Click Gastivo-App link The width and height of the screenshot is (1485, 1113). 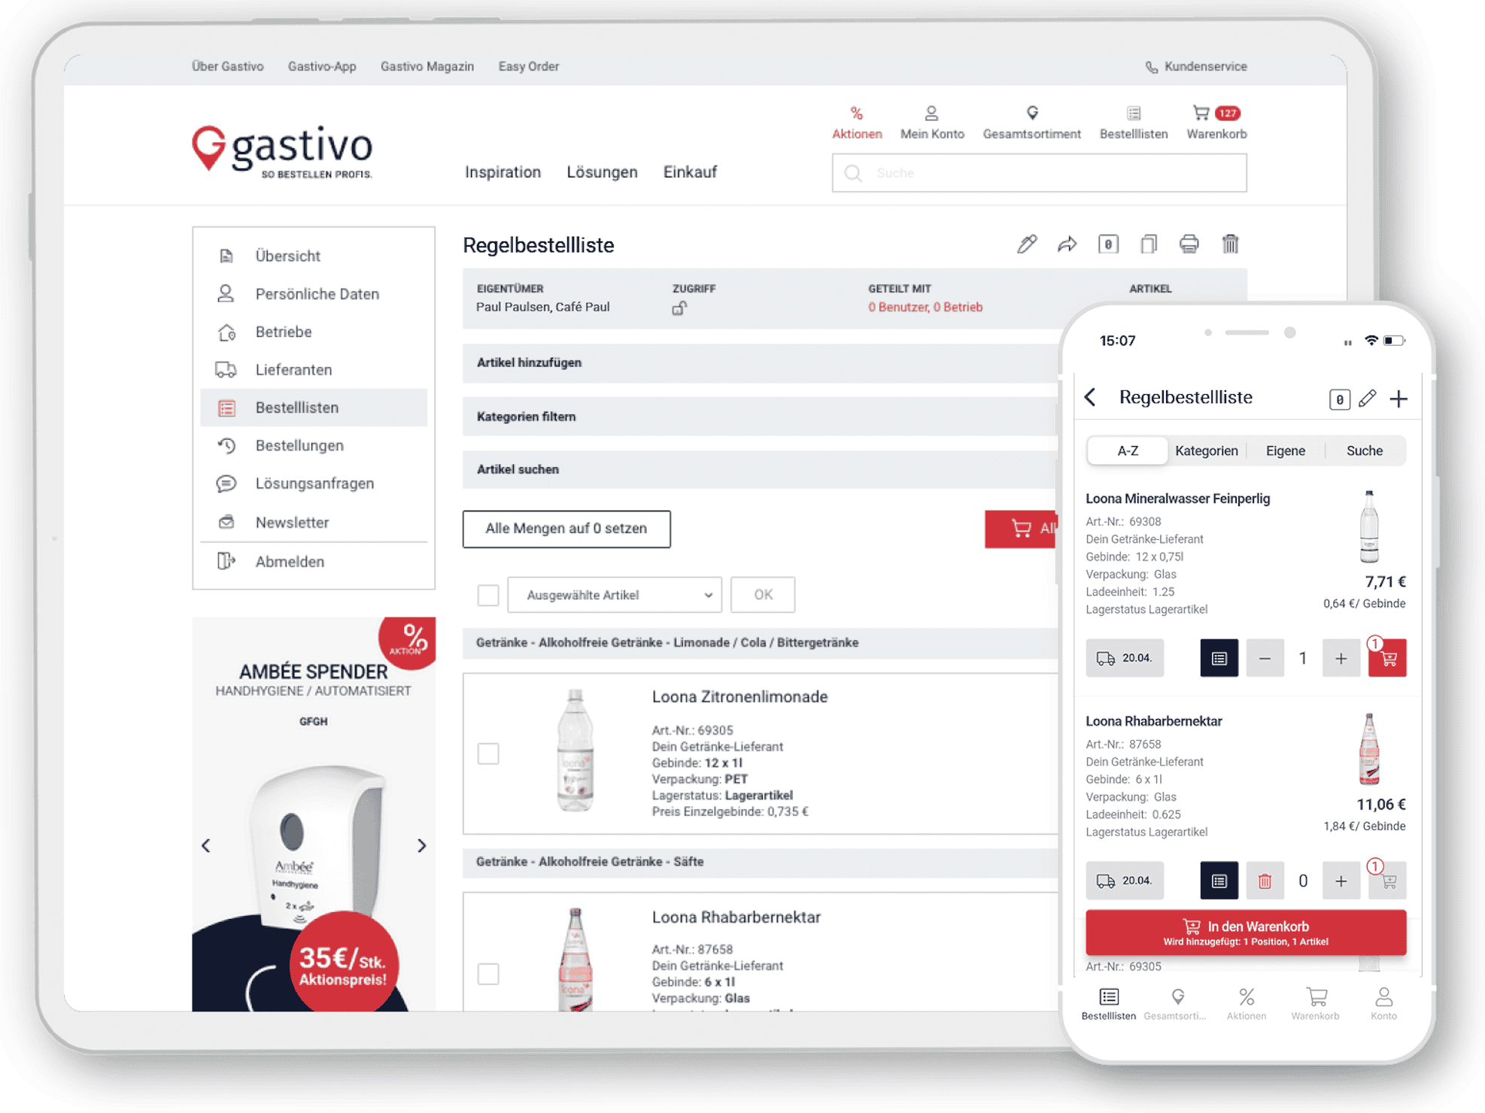point(322,66)
